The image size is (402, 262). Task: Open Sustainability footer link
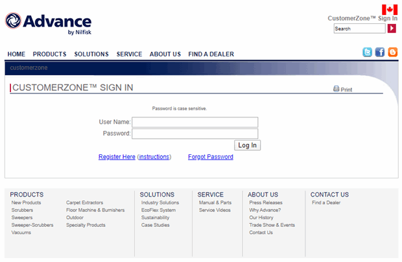point(156,217)
